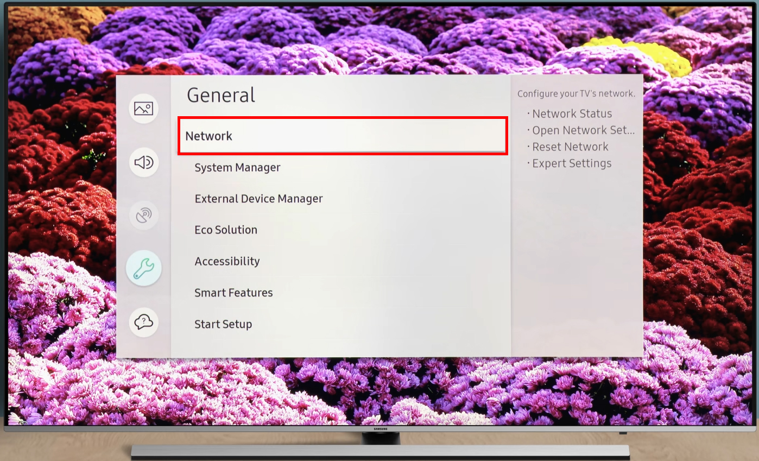Select the highlighted Network option
Viewport: 759px width, 461px height.
[341, 136]
